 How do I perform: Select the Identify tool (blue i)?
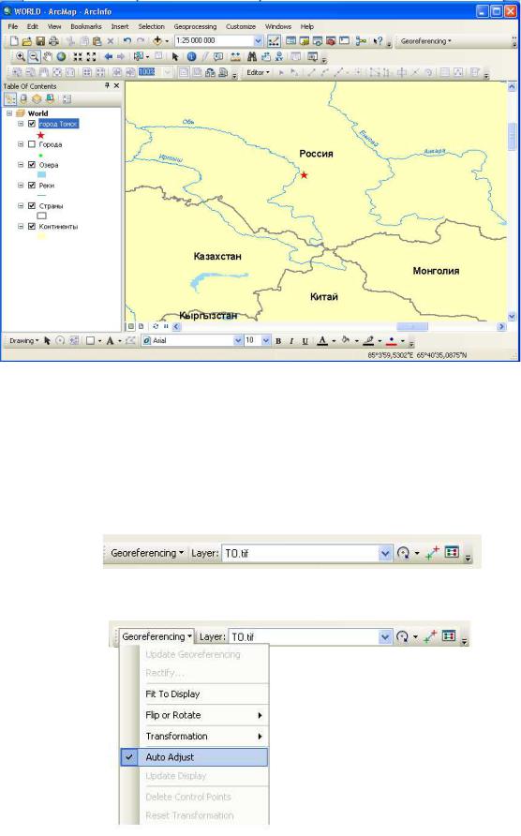pyautogui.click(x=191, y=56)
